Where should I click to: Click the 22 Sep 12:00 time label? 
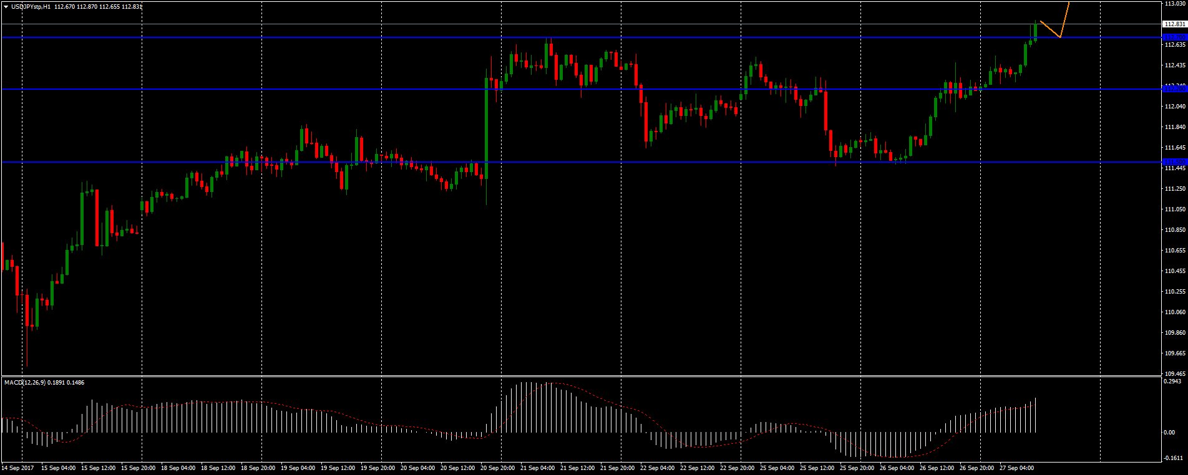tap(698, 468)
